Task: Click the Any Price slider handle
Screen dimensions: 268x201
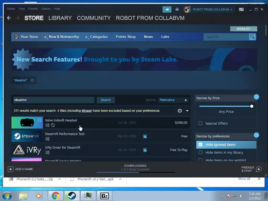Action: click(x=252, y=106)
